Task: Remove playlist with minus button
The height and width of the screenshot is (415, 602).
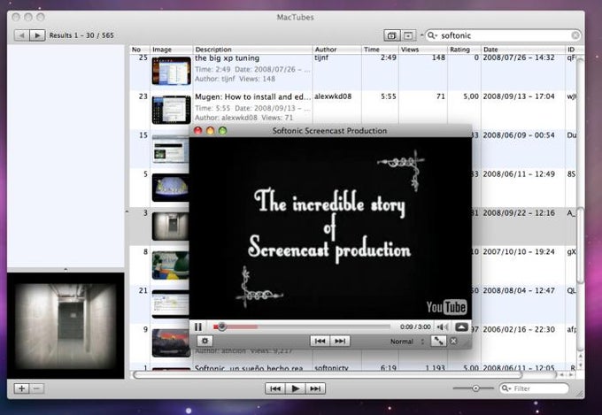Action: coord(36,388)
